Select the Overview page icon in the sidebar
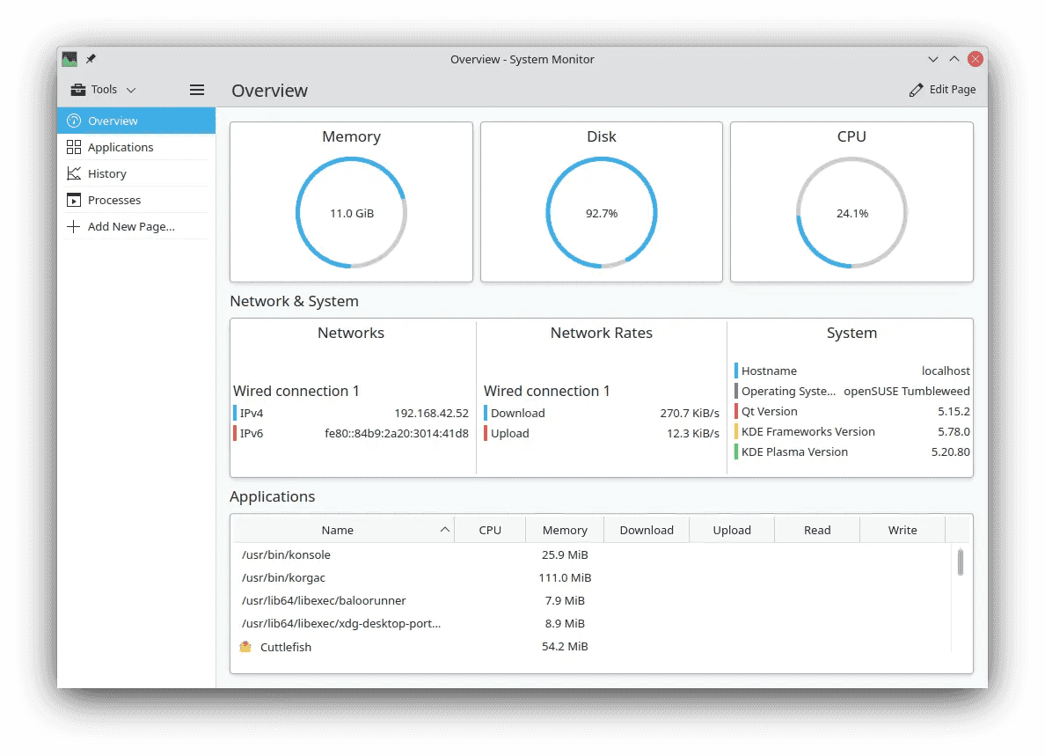 point(74,121)
